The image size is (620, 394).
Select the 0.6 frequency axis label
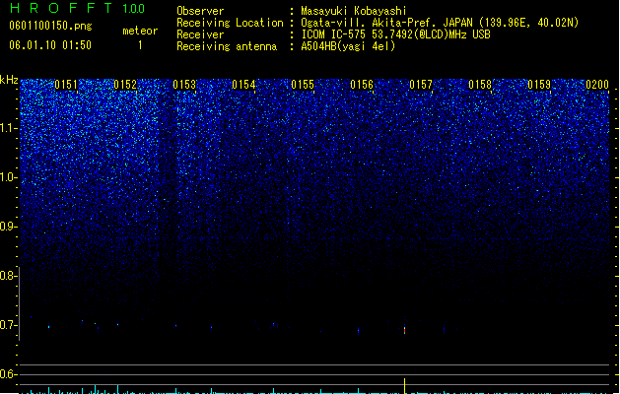(x=8, y=374)
